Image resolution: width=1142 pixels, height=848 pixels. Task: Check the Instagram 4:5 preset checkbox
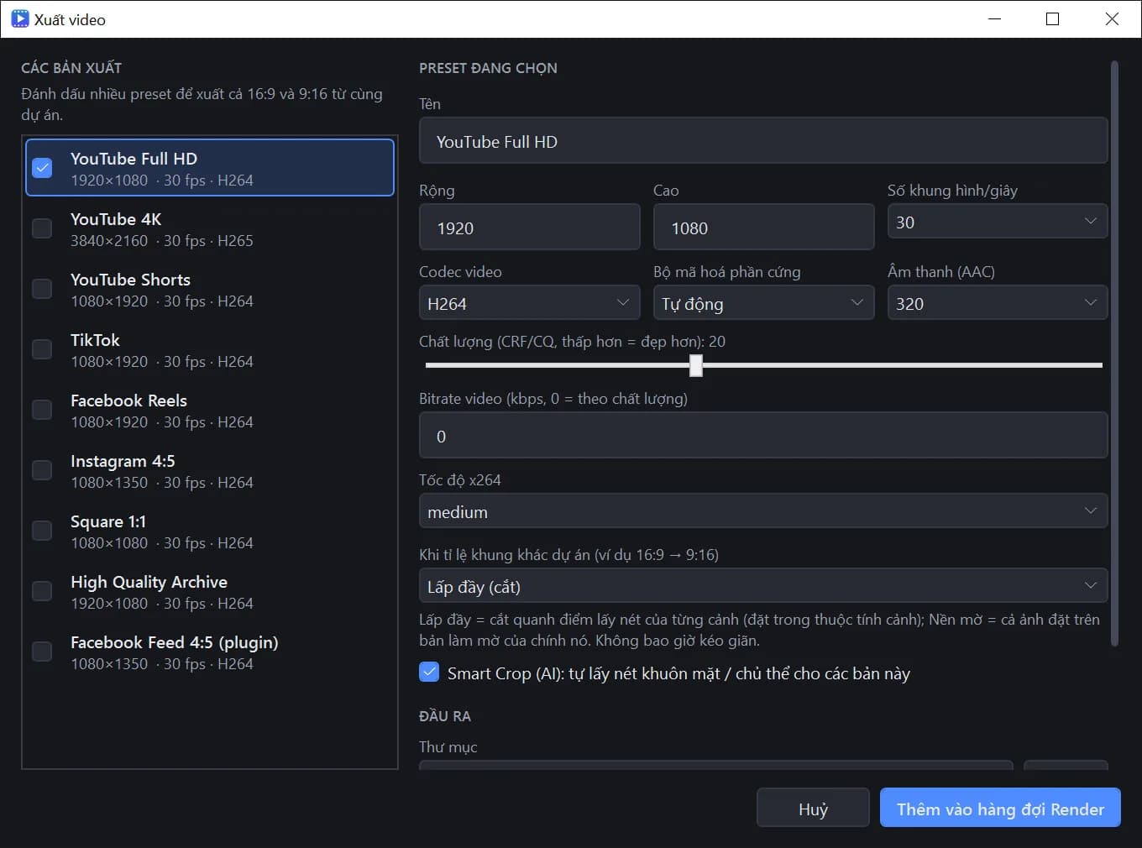(42, 469)
